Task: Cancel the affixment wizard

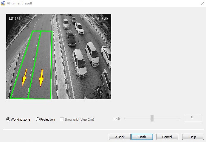Action: 167,137
